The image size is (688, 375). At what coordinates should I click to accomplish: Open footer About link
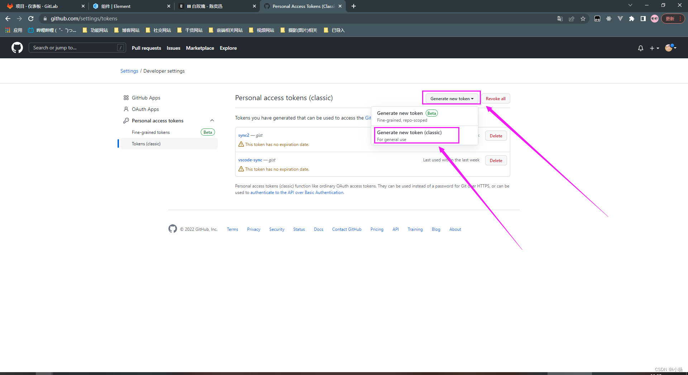[x=455, y=229]
